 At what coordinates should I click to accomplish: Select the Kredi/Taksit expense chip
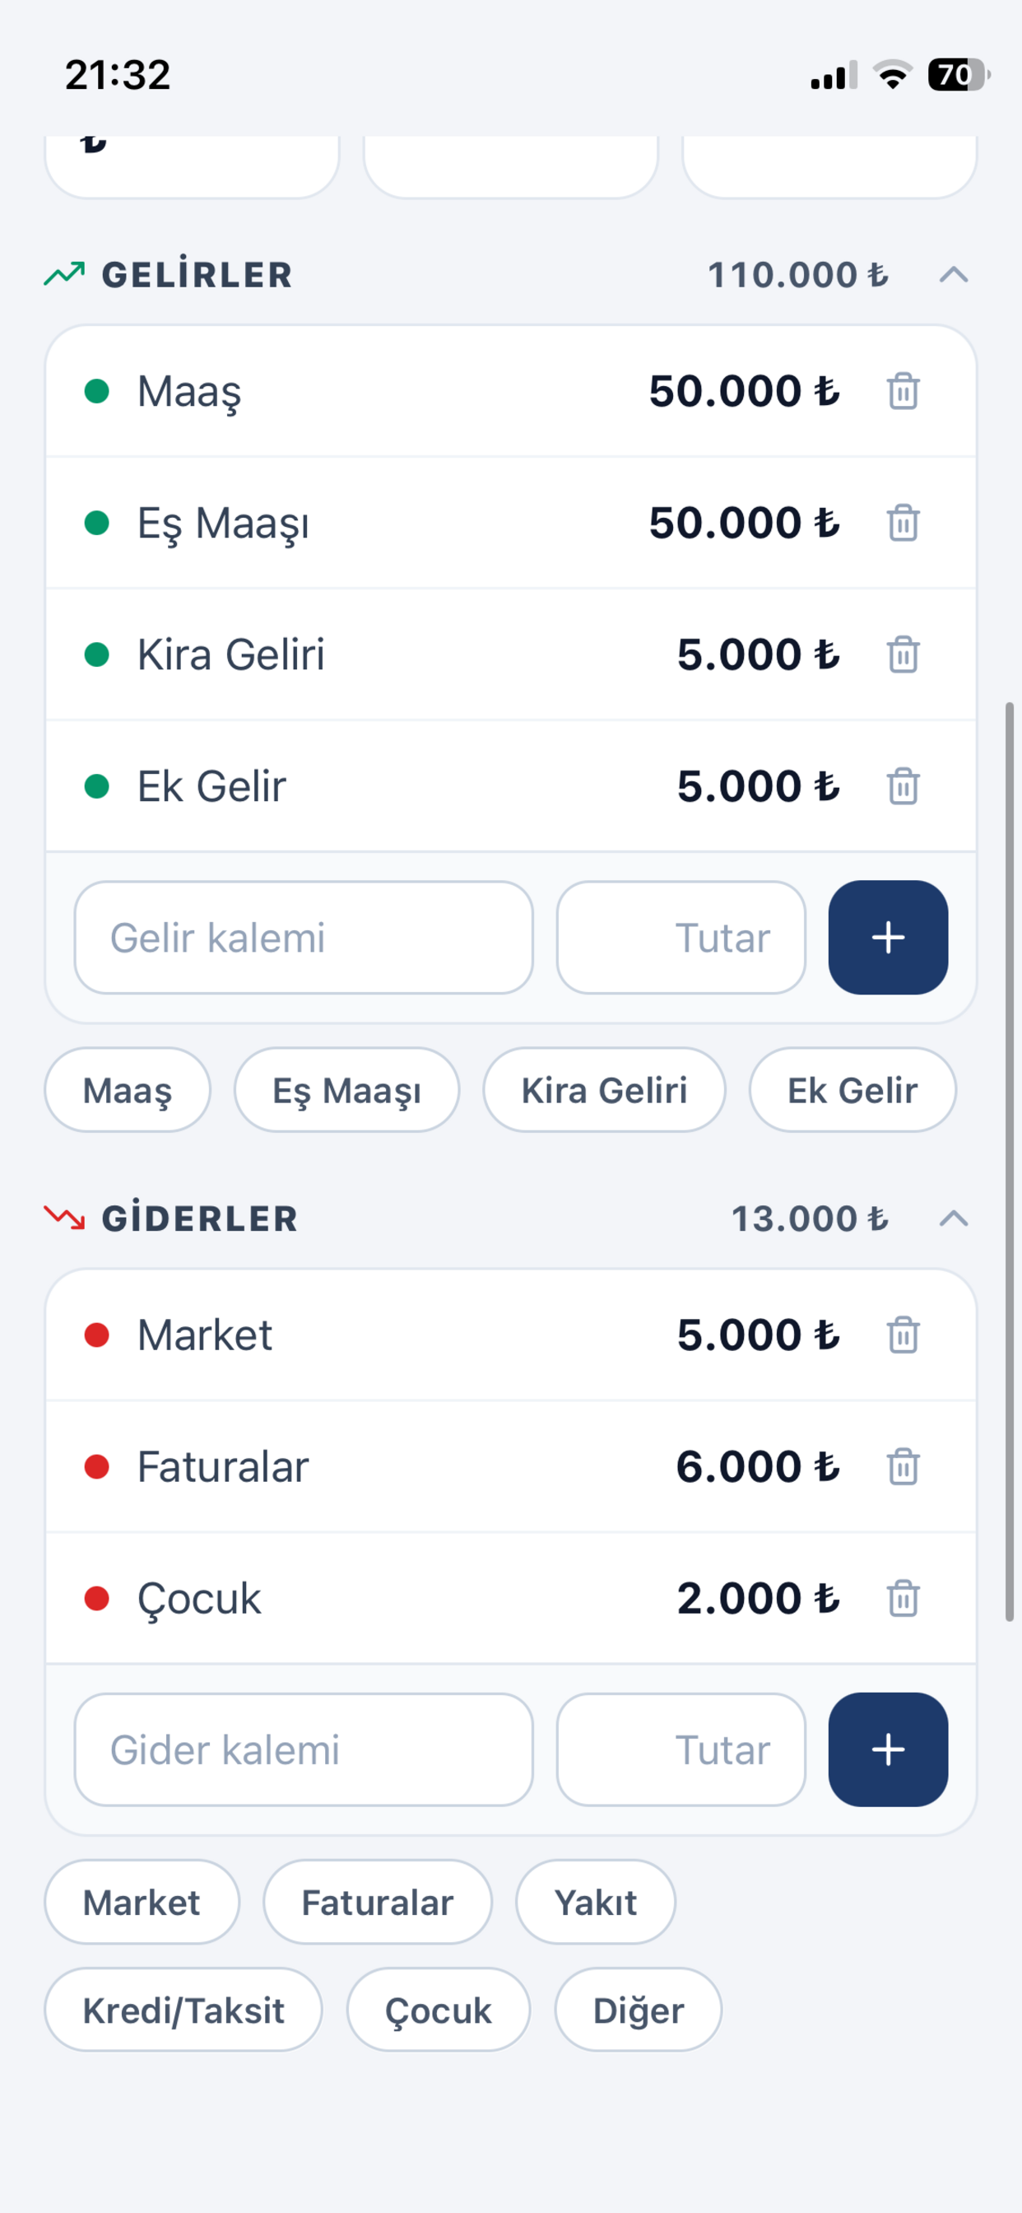[183, 2010]
